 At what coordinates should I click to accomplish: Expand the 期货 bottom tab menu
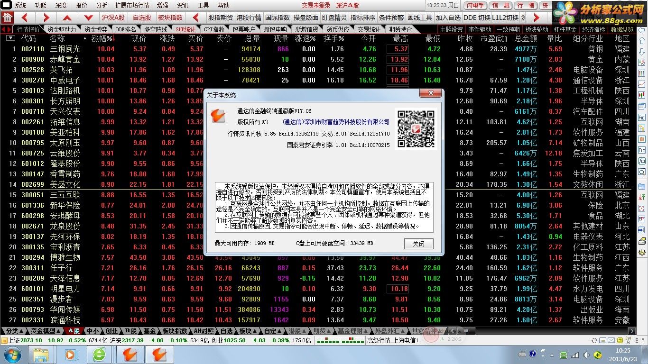(x=323, y=331)
